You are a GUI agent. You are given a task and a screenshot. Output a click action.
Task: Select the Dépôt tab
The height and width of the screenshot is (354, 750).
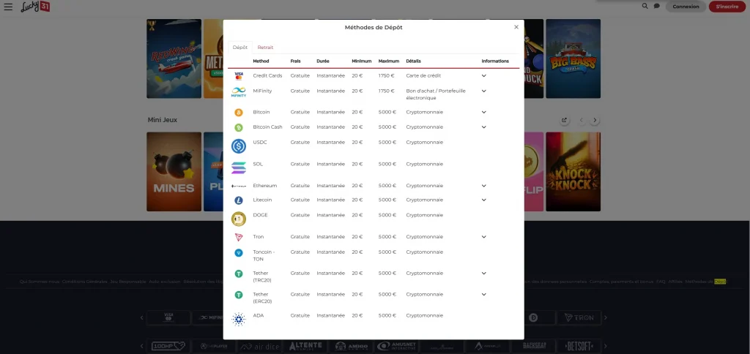(240, 48)
